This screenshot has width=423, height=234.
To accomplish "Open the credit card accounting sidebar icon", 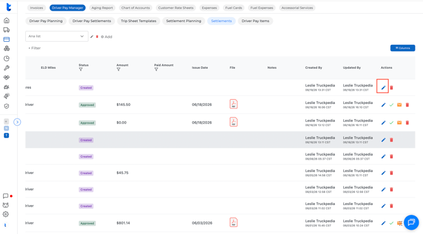I will (x=6, y=39).
